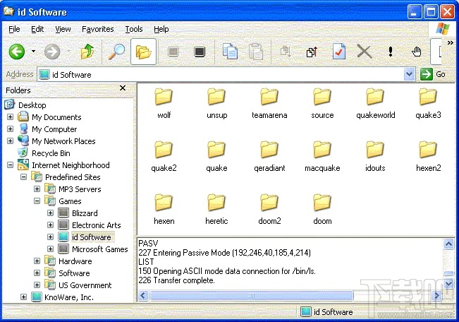
Task: Collapse the Games tree node
Action: click(37, 201)
